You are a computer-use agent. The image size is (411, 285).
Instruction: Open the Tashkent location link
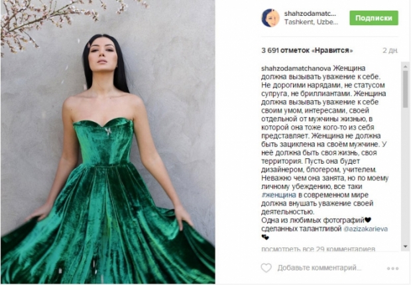click(311, 22)
